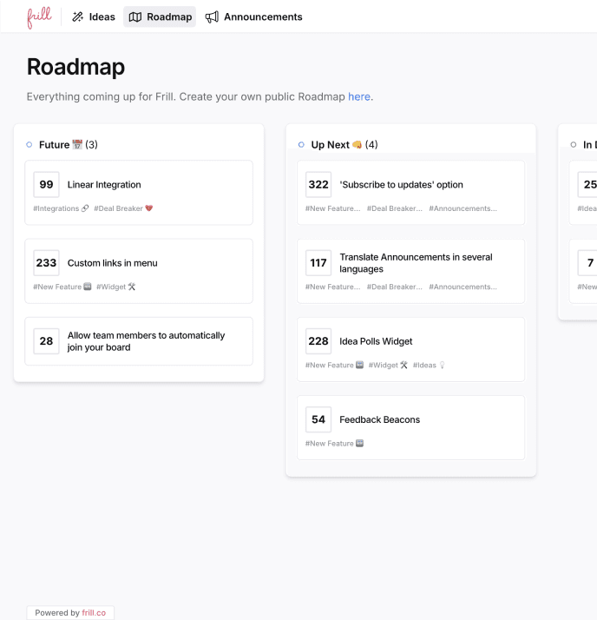Upvote Custom links in menu (233)
The width and height of the screenshot is (597, 620).
click(46, 263)
